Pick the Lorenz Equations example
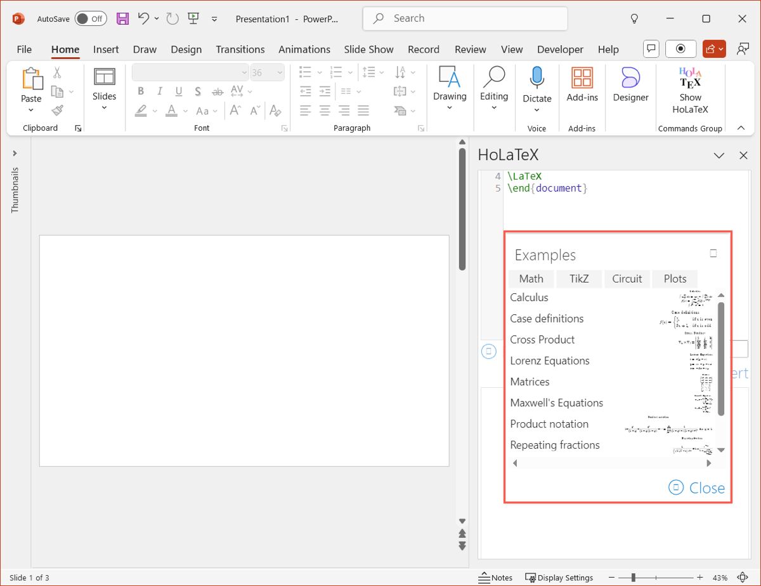Screen dimensions: 761x586 [550, 361]
